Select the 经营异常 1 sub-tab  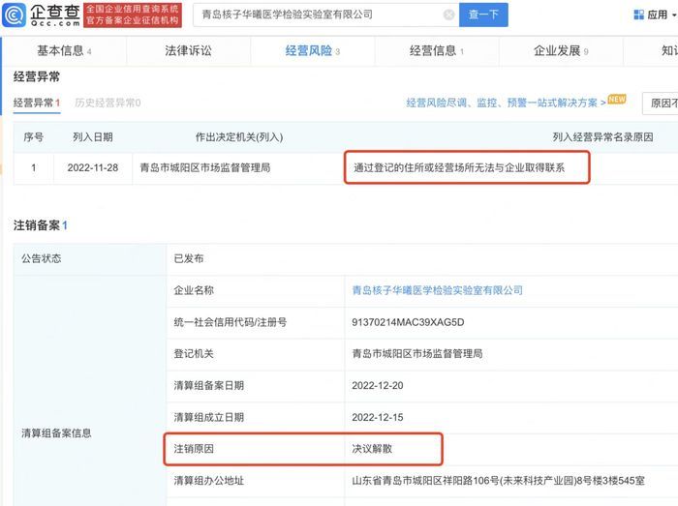(x=37, y=103)
